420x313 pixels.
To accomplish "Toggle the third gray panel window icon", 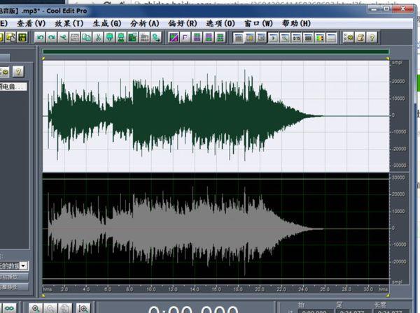I will click(x=261, y=38).
